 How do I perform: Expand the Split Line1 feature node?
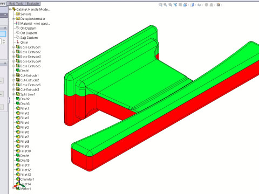pyautogui.click(x=13, y=94)
